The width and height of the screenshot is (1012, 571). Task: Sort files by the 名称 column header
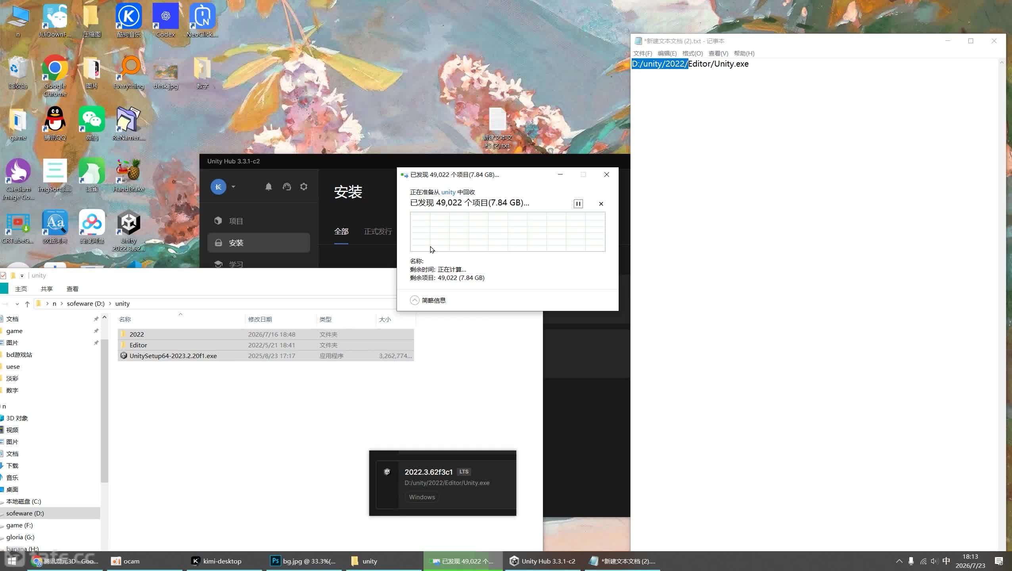[x=181, y=319]
